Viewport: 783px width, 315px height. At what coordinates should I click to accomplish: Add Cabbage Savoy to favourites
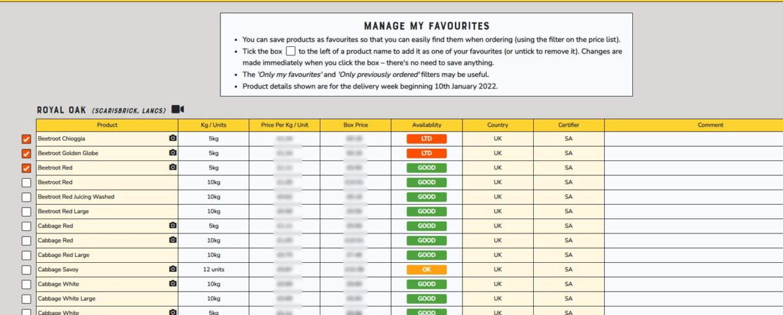pos(26,269)
